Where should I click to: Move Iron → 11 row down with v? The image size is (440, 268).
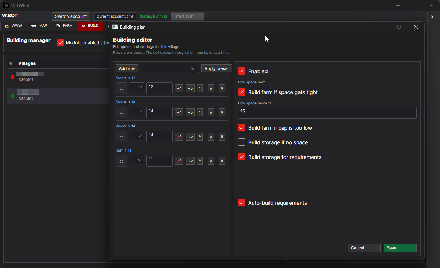click(211, 161)
